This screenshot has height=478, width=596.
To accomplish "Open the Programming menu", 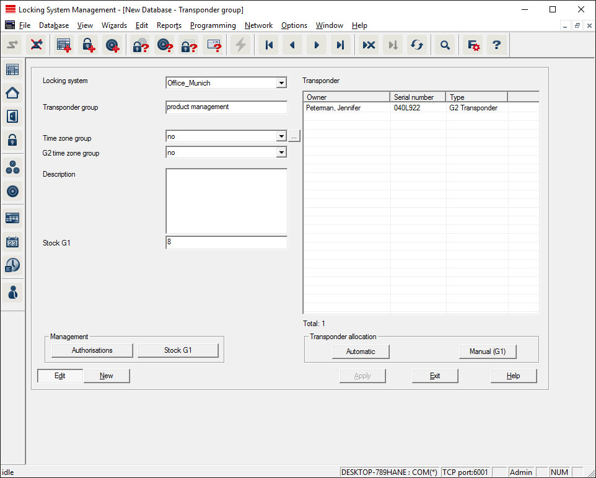I will coord(213,25).
